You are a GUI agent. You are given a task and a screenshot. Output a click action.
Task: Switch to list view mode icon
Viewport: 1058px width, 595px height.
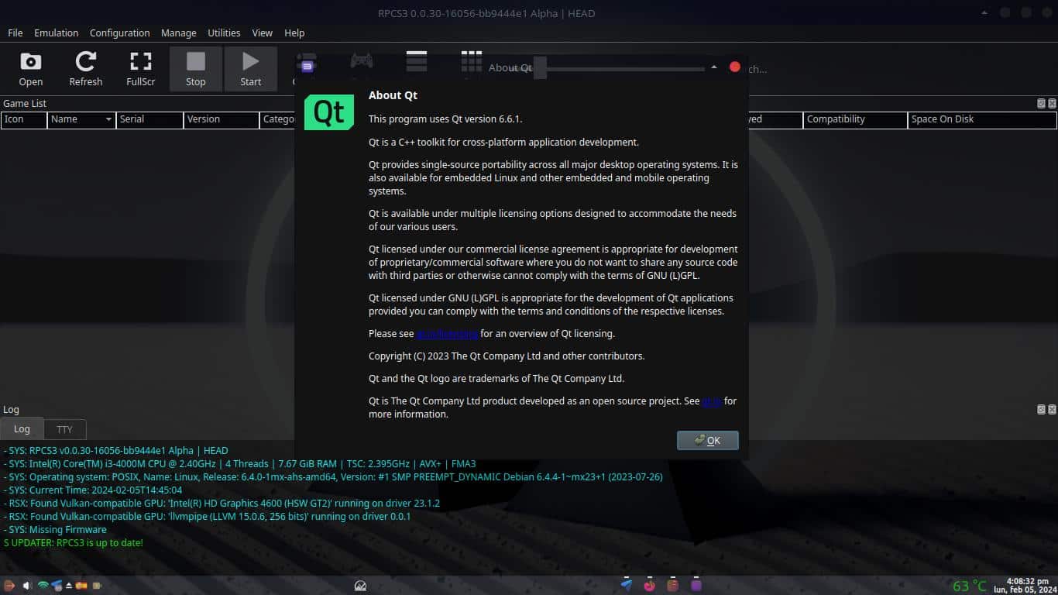click(x=417, y=61)
